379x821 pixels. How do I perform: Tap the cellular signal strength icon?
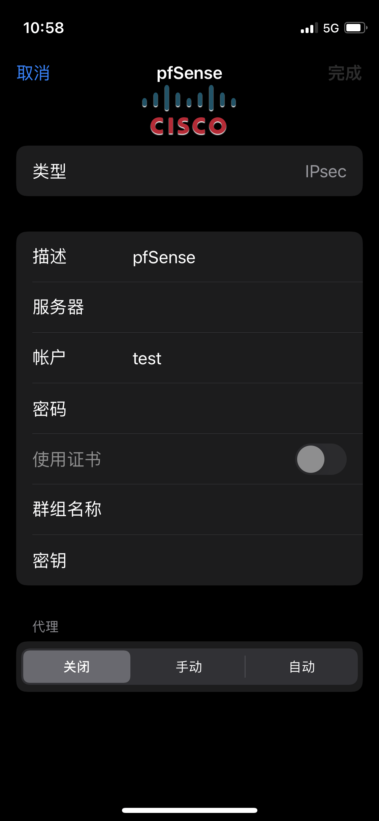pos(309,28)
